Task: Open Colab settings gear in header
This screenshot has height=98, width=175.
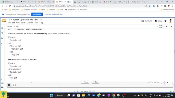Action: click(x=165, y=21)
